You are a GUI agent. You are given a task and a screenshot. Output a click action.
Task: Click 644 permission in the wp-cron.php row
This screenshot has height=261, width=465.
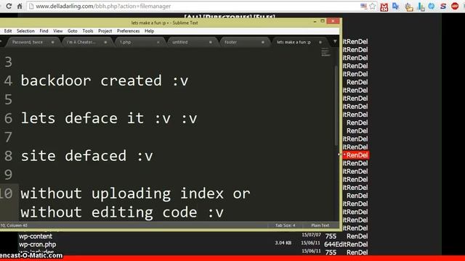pyautogui.click(x=330, y=244)
